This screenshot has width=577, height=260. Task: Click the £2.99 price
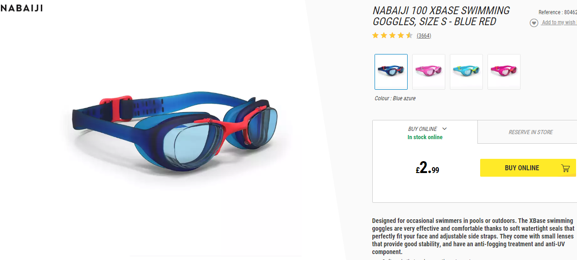[x=427, y=168]
